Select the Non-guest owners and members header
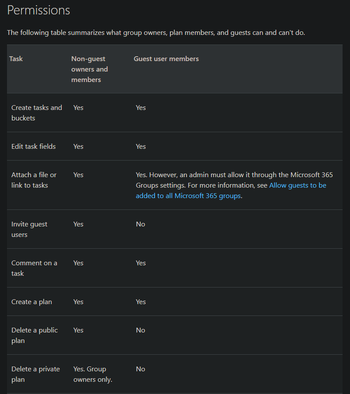The width and height of the screenshot is (350, 394). (89, 69)
